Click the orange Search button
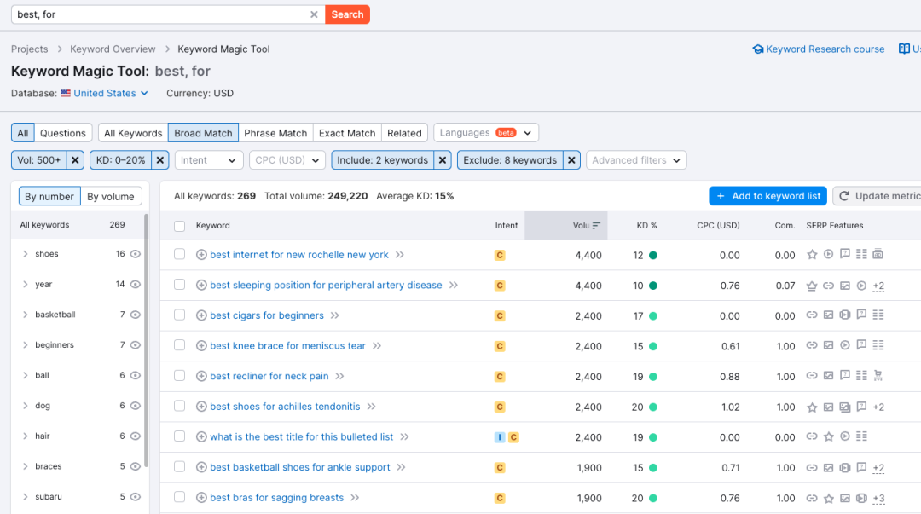The width and height of the screenshot is (921, 514). [x=347, y=14]
